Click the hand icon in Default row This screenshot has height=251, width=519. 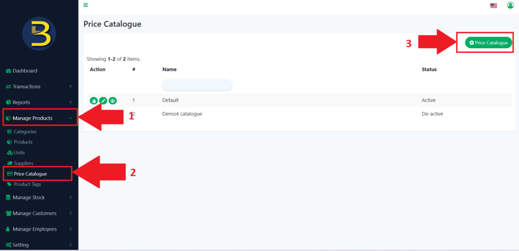[94, 100]
